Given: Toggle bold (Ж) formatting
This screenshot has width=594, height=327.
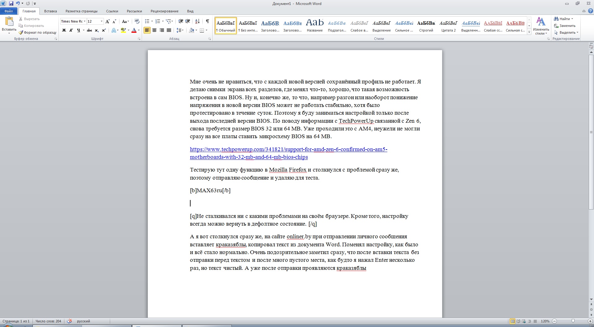Looking at the screenshot, I should click(64, 30).
